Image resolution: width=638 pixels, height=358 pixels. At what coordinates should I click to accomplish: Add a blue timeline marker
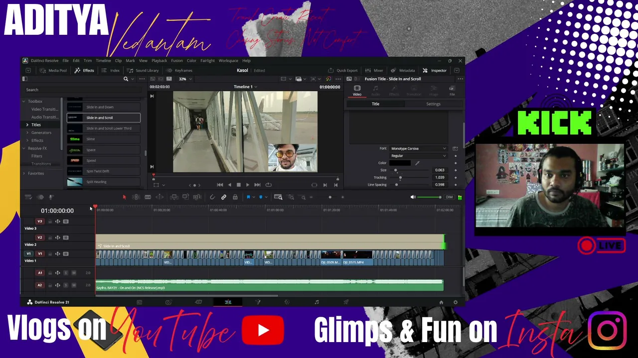(x=261, y=197)
